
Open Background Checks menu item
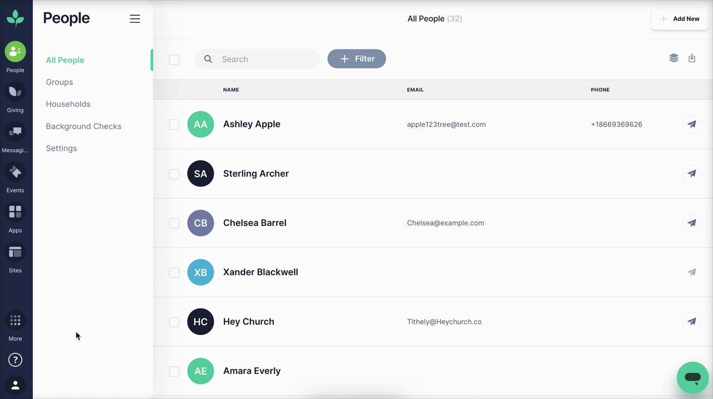pos(83,126)
